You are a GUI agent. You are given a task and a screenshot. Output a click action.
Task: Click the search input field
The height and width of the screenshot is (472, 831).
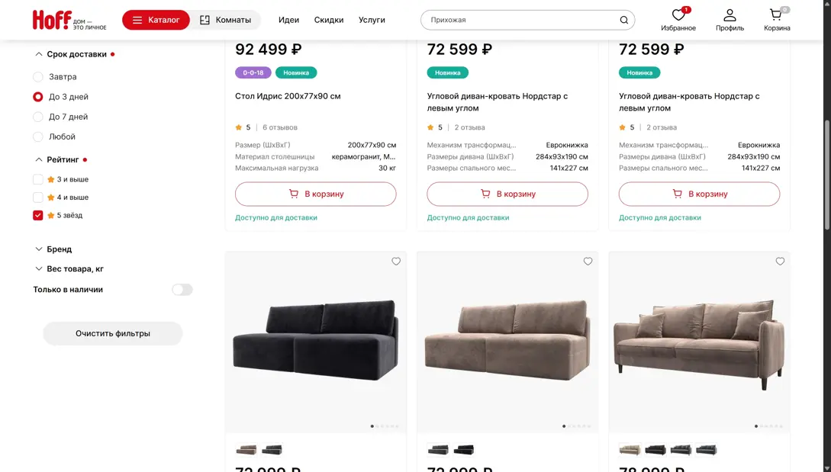click(519, 20)
